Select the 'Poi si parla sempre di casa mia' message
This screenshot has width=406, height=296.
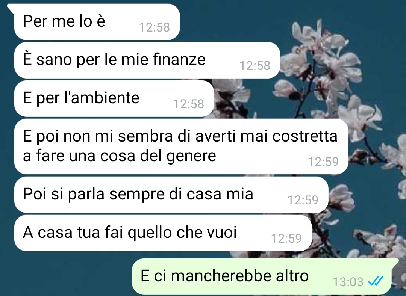click(171, 195)
